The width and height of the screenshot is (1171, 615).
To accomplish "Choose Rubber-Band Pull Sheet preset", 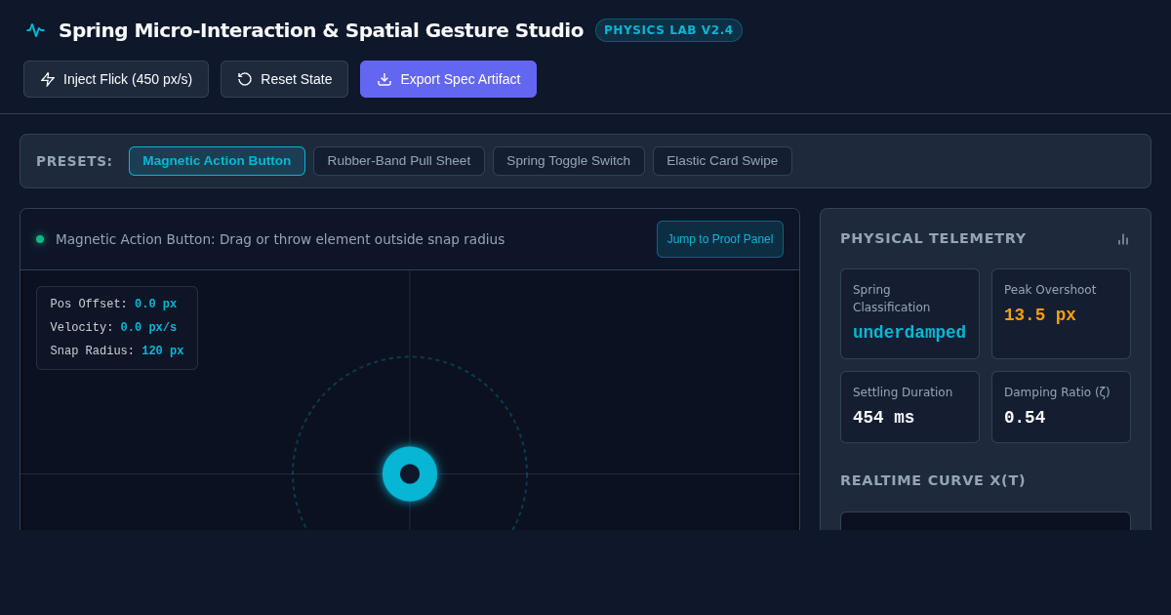I will click(399, 161).
